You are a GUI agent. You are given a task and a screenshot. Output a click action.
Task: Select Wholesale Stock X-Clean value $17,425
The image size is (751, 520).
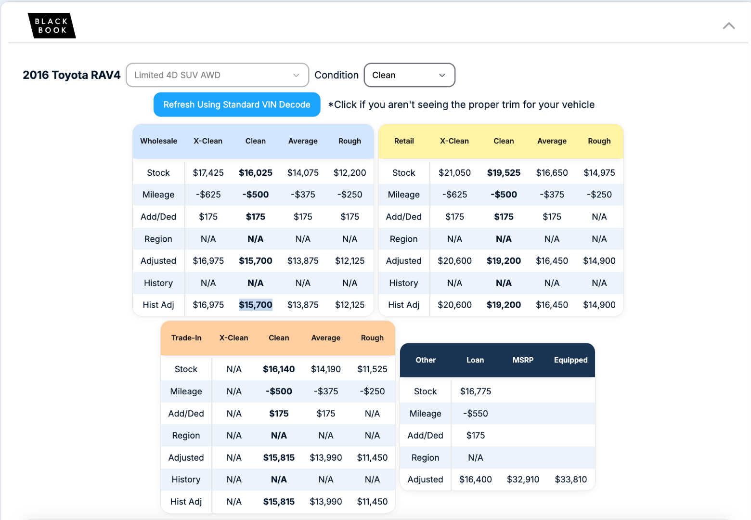point(208,173)
